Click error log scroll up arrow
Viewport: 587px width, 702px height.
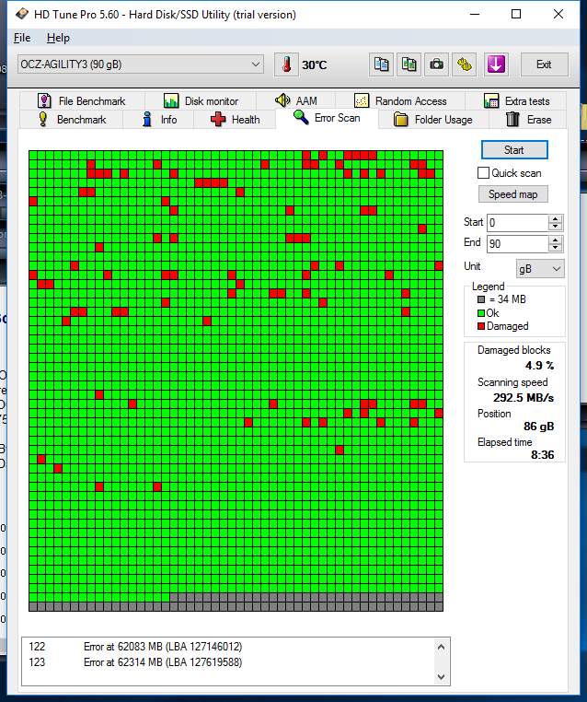coord(441,647)
